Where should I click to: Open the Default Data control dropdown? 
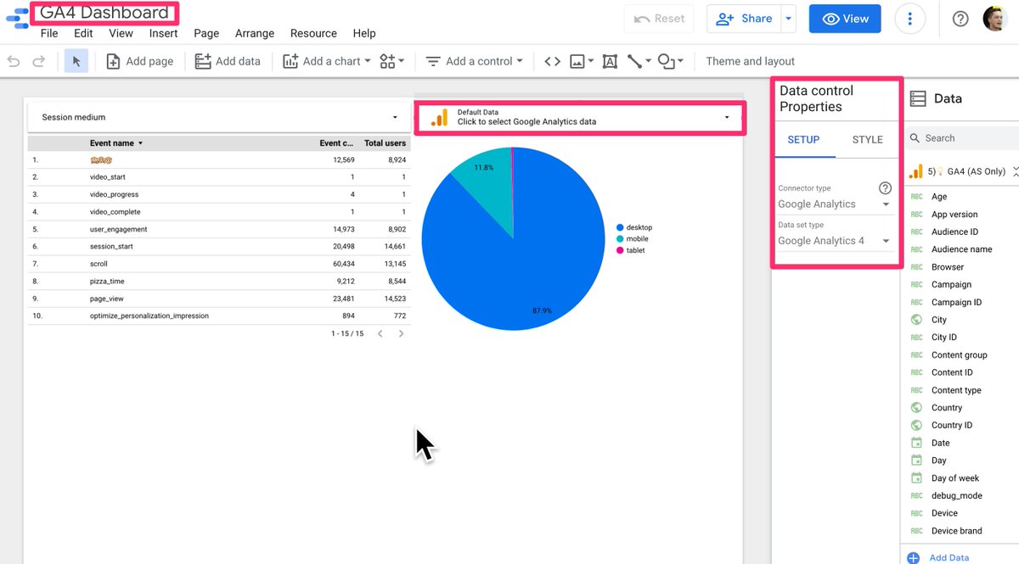coord(580,117)
